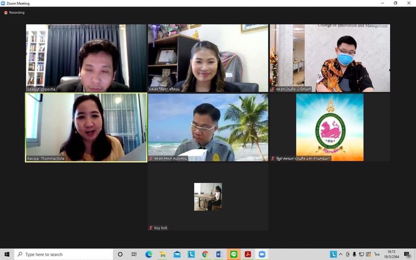The width and height of the screenshot is (416, 260).
Task: Open File Explorer from the taskbar
Action: point(163,254)
